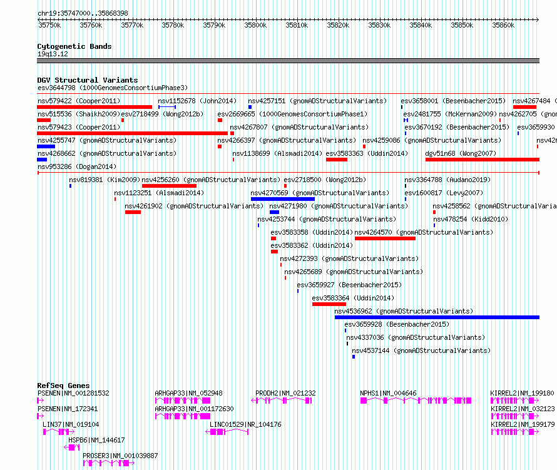Click esv3659928 (Besenbacher2015) label

[397, 324]
